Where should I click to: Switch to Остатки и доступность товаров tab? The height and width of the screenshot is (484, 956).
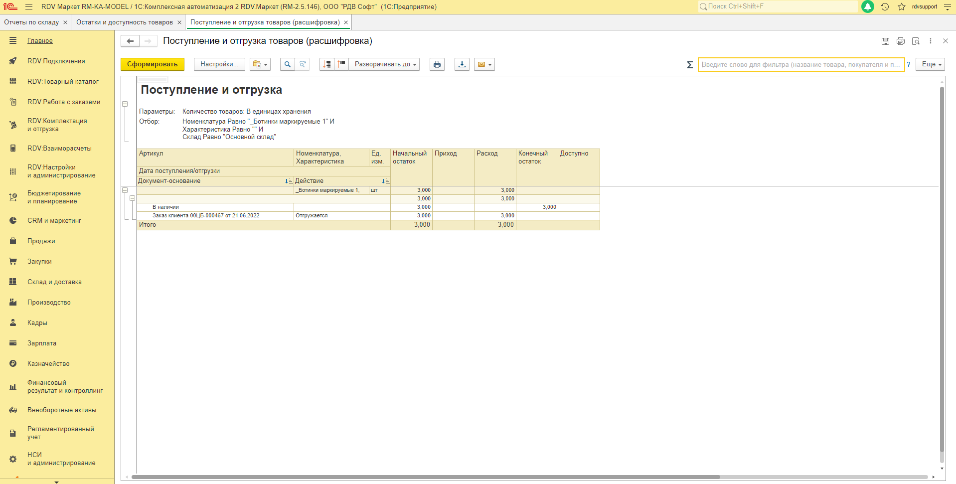pyautogui.click(x=125, y=22)
